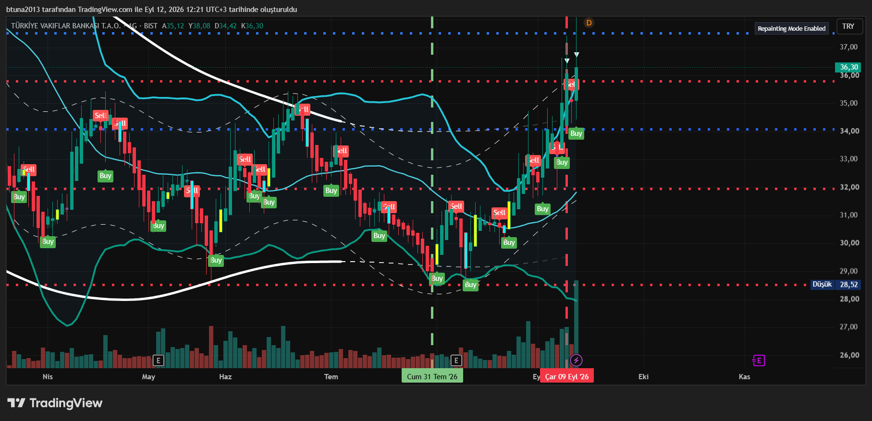This screenshot has height=421, width=872.
Task: Open the TRY currency selector
Action: [x=848, y=26]
